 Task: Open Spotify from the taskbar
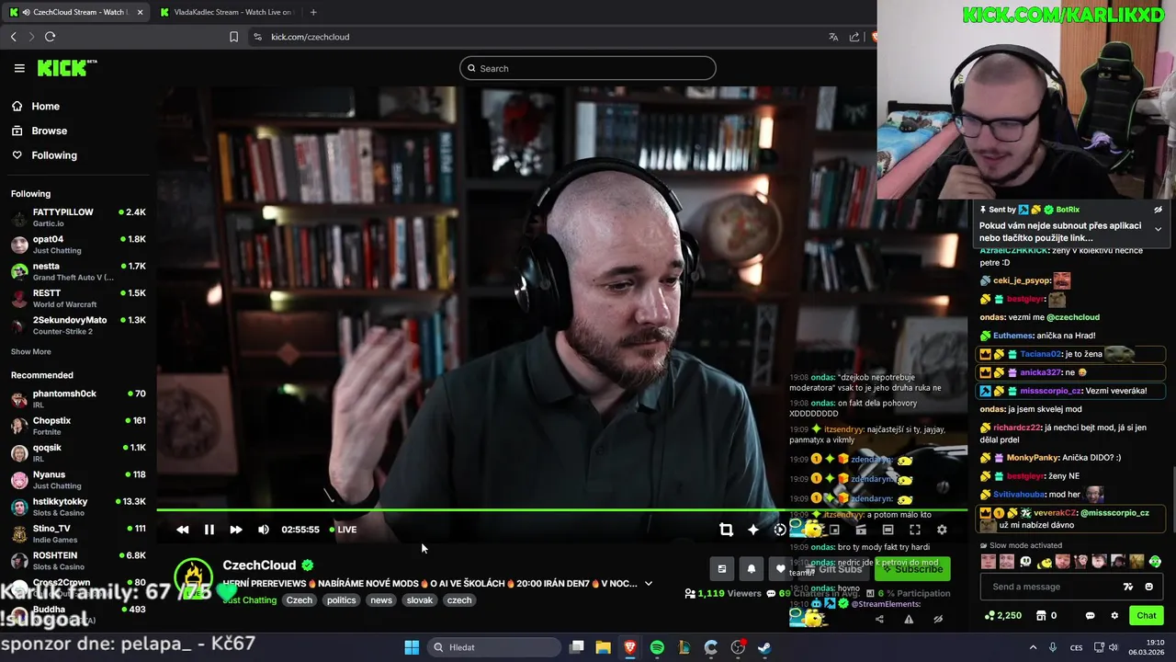pyautogui.click(x=657, y=647)
